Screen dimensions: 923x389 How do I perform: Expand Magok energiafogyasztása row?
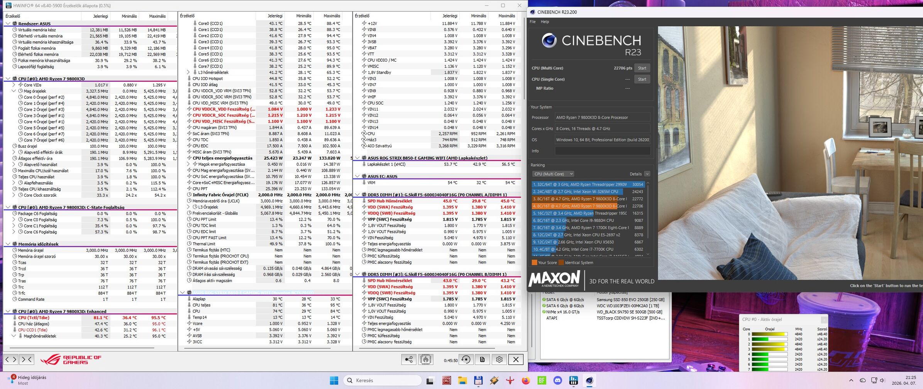tap(188, 164)
